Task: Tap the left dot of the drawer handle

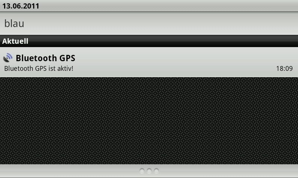Action: (x=142, y=171)
